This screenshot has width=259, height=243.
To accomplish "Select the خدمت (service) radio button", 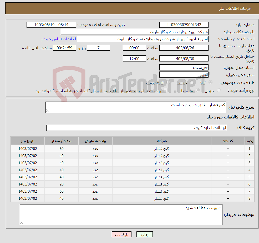I will (x=192, y=82).
